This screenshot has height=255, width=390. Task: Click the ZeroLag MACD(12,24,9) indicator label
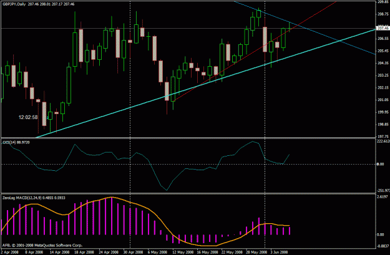34,198
